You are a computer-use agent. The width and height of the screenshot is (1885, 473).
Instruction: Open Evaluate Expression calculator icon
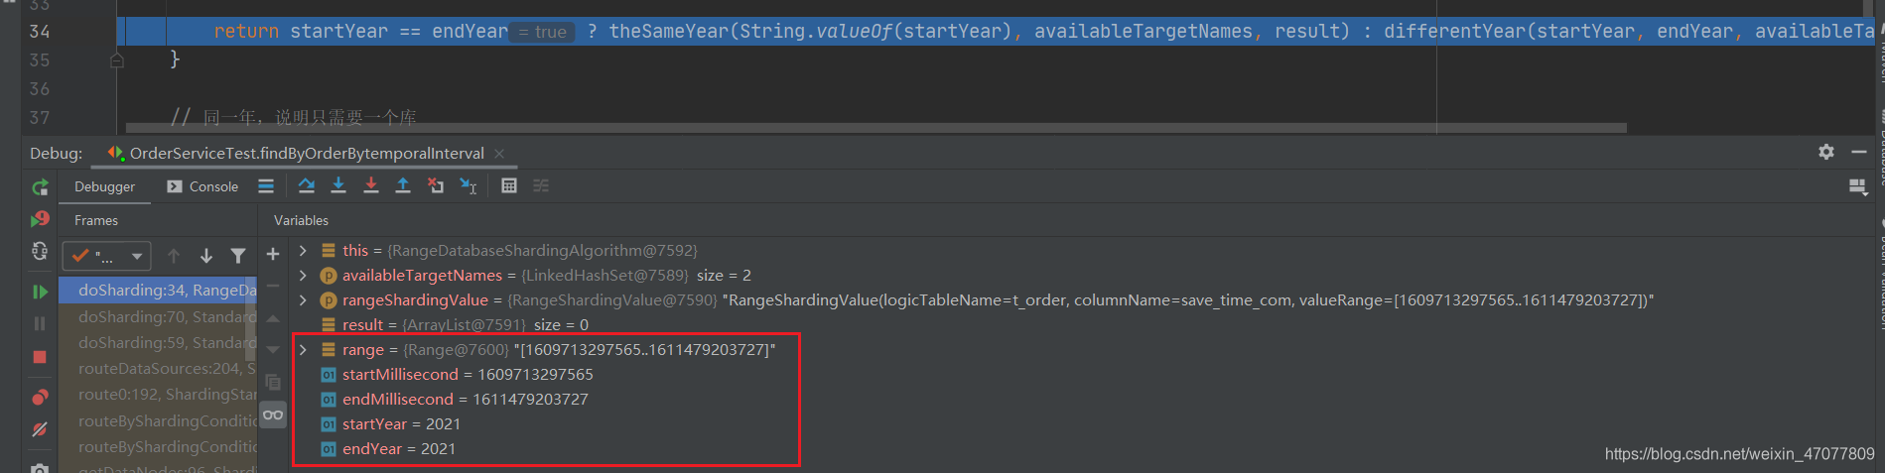pos(509,185)
